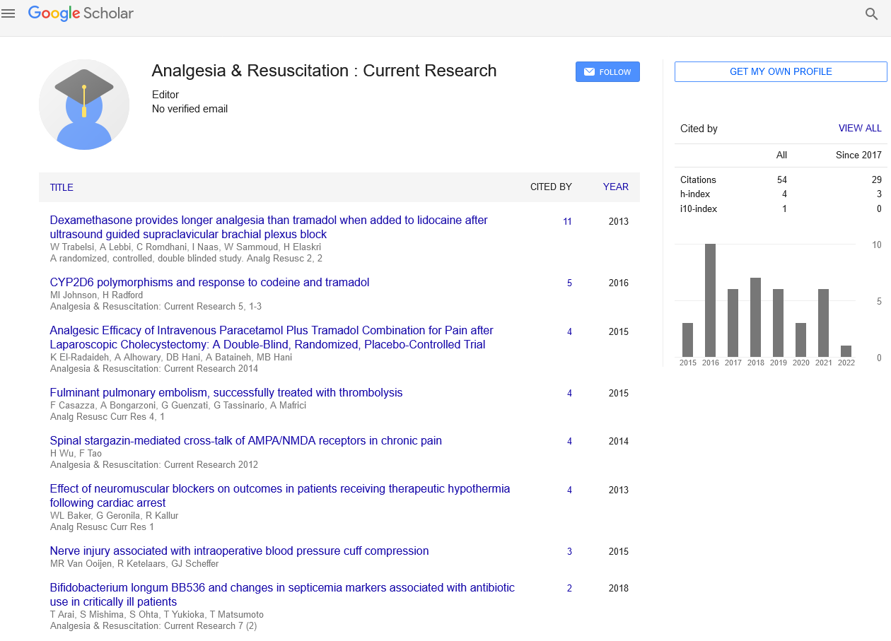Viewport: 891px width, 641px height.
Task: Click the 2021 bar in citation chart
Action: (x=823, y=323)
